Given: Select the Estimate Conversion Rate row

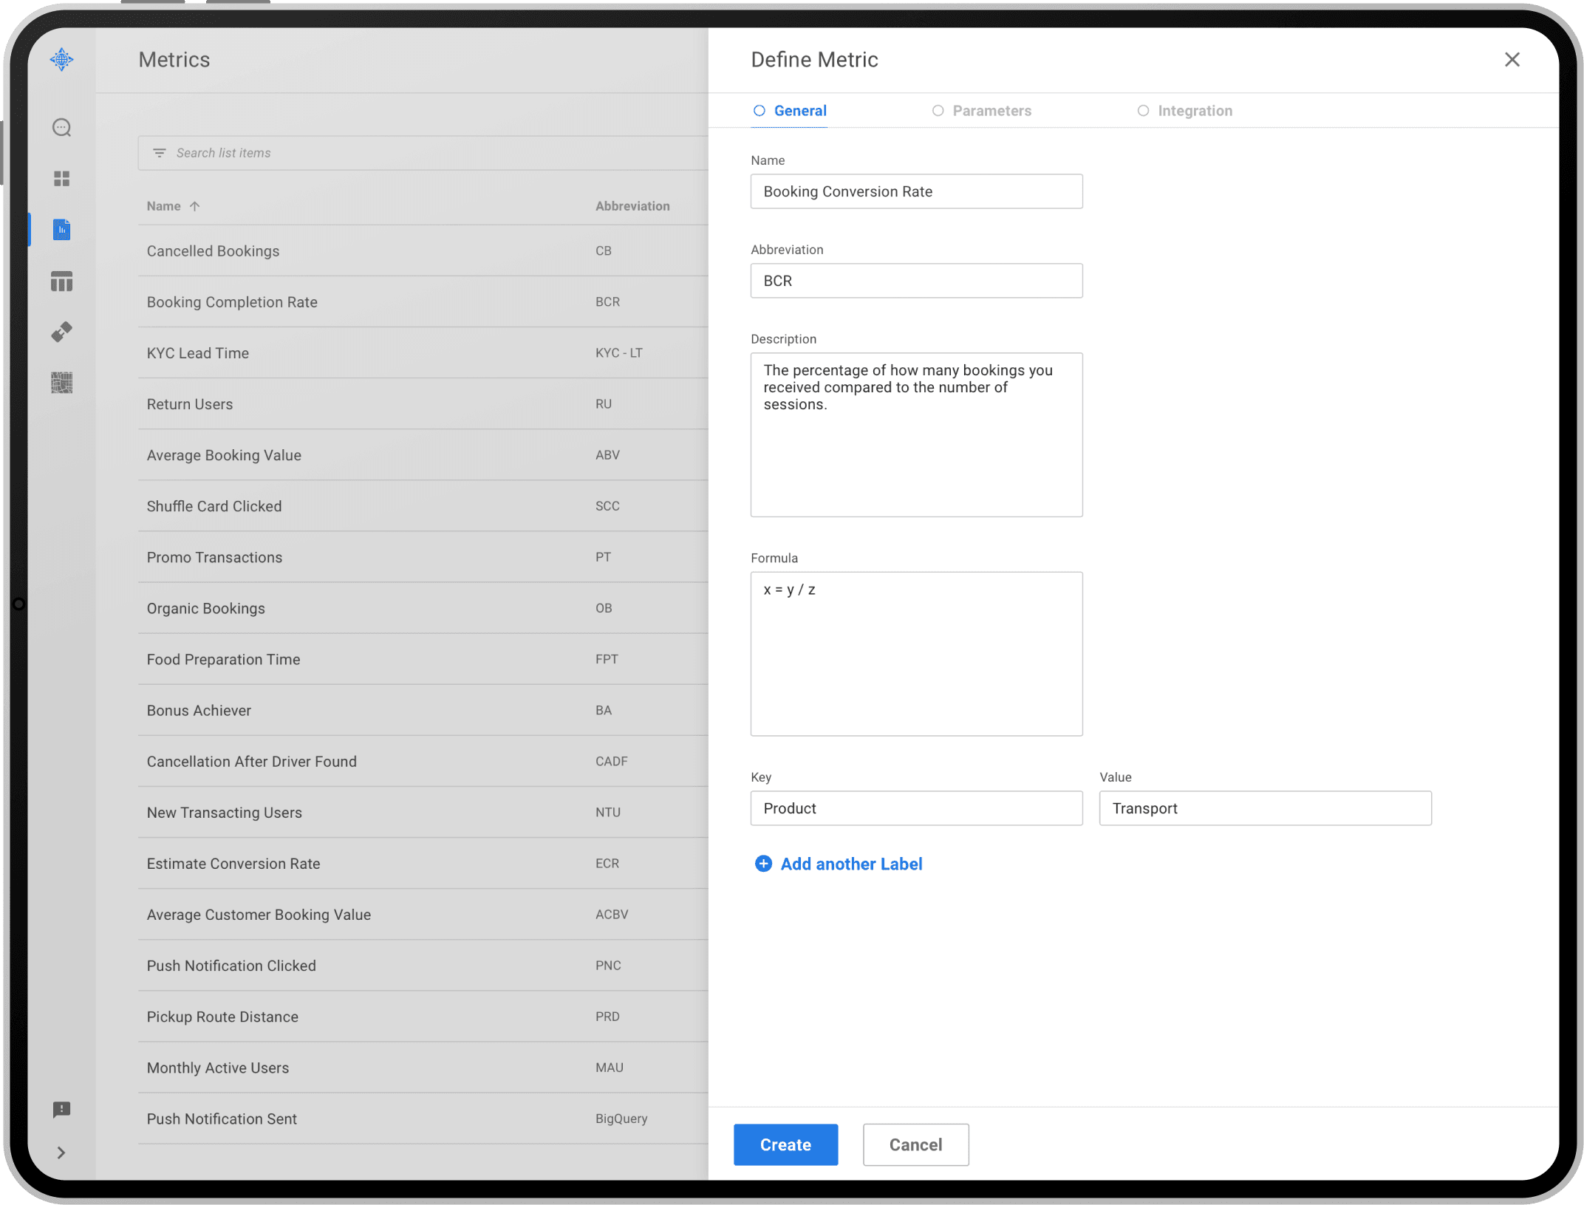Looking at the screenshot, I should click(423, 862).
